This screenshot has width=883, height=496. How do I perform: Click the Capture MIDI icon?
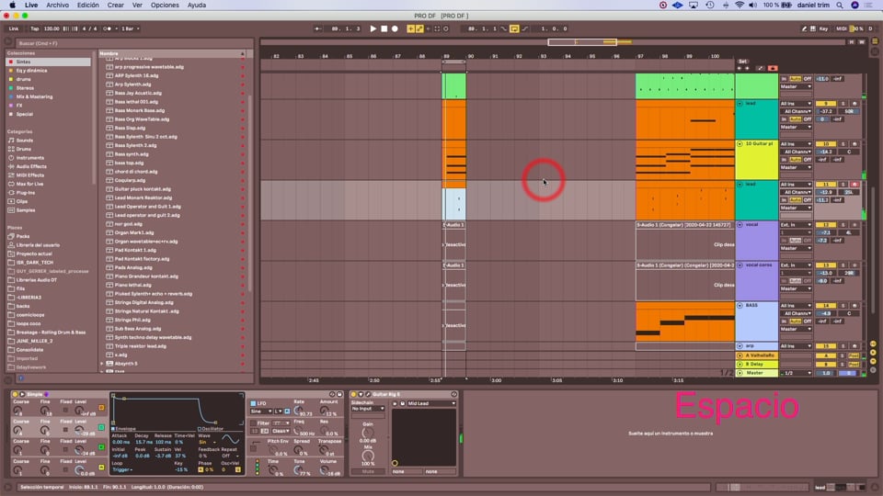tap(437, 28)
